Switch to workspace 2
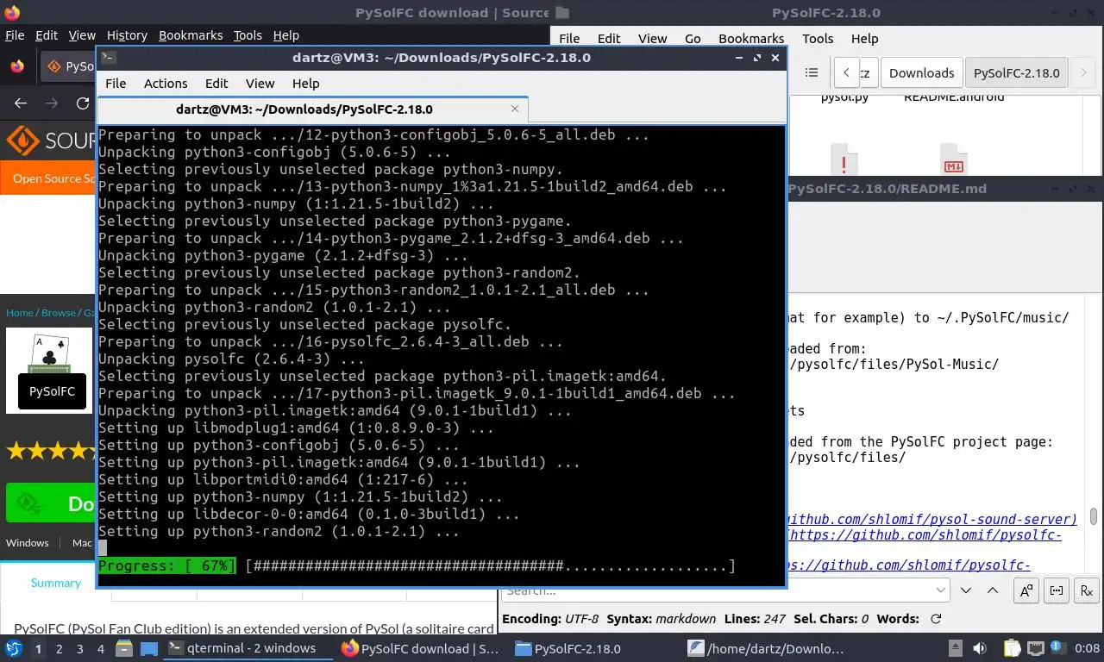1104x662 pixels. [x=59, y=649]
